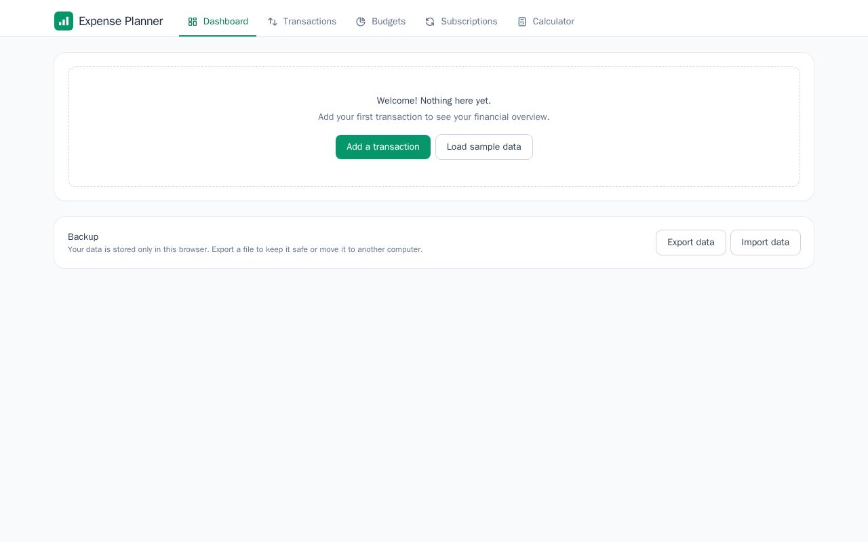This screenshot has width=868, height=542.
Task: Open the Dashboard tab
Action: 218,22
